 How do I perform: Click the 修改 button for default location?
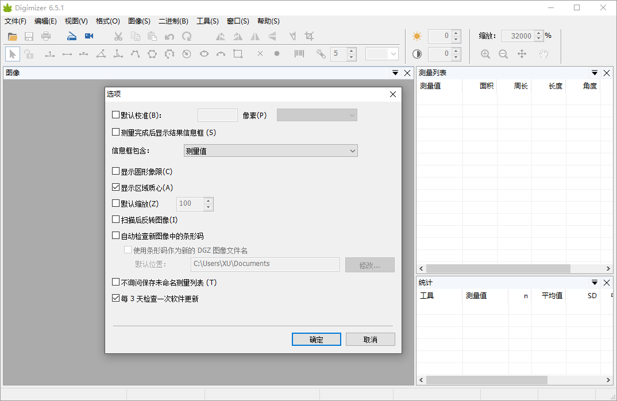369,264
